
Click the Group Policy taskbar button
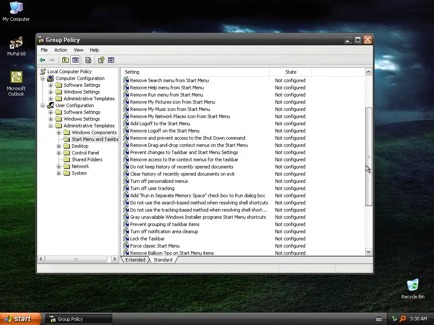[78, 319]
